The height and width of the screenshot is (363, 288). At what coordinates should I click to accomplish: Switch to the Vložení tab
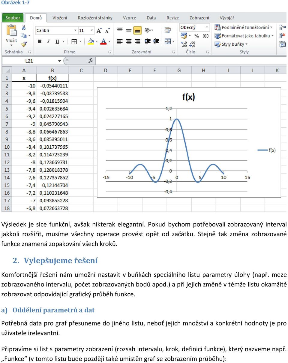pos(60,18)
